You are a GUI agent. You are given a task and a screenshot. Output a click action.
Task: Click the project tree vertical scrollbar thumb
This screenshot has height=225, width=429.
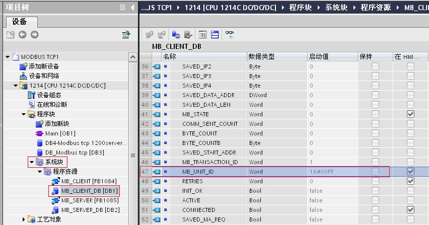(133, 156)
